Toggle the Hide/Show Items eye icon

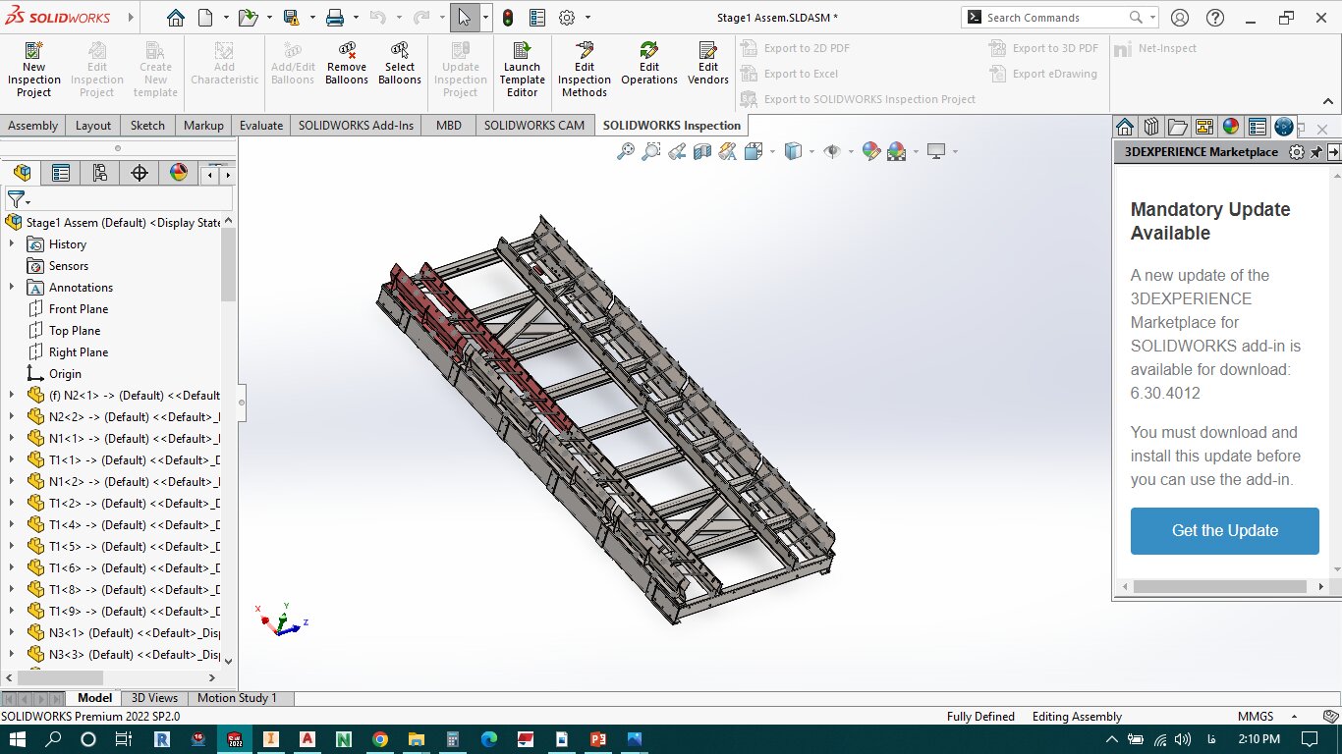coord(832,151)
